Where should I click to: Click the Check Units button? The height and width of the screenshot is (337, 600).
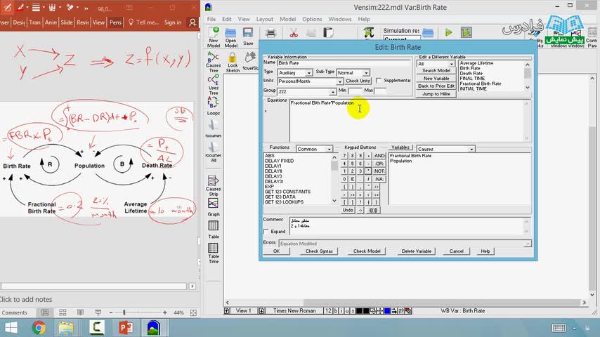click(x=358, y=81)
